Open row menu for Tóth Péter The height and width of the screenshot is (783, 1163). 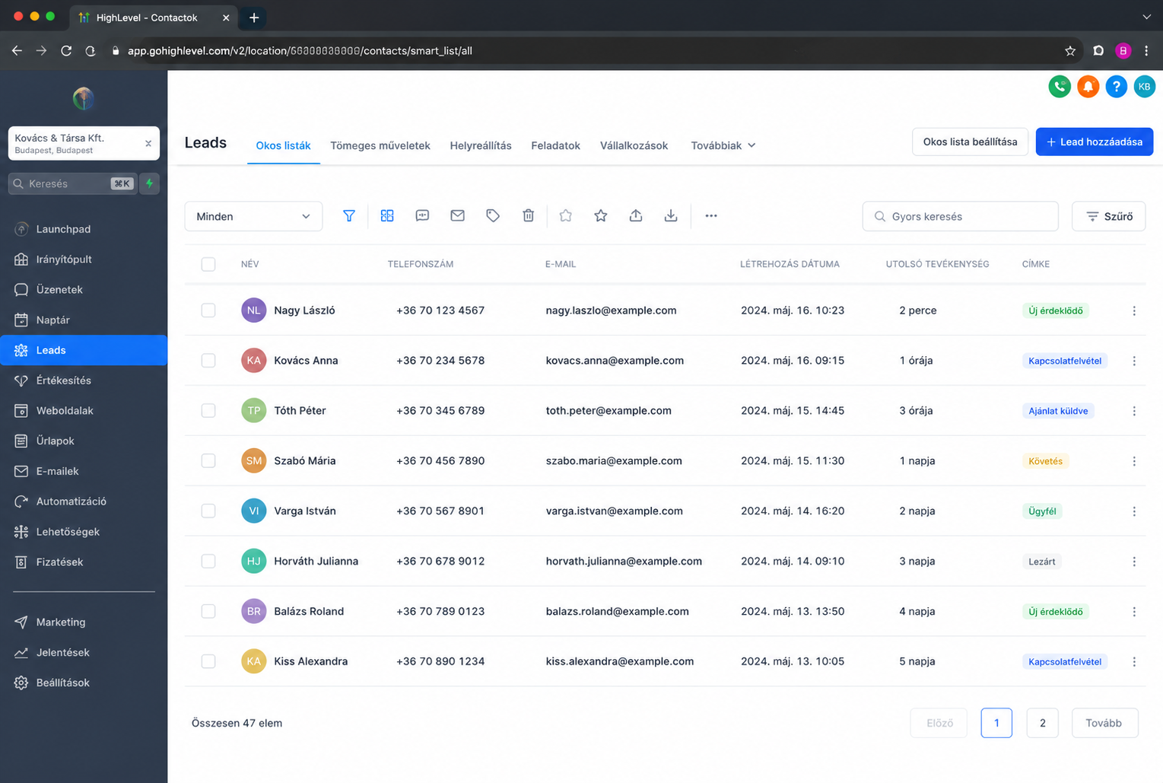(x=1134, y=411)
